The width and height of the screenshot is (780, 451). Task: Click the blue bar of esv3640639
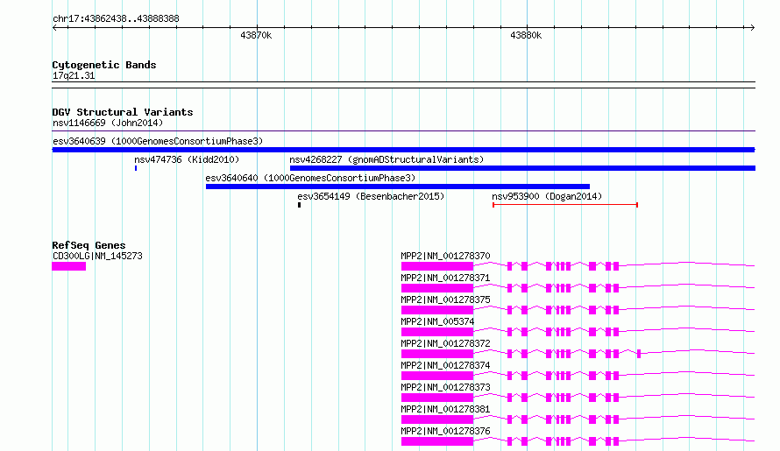coord(403,150)
